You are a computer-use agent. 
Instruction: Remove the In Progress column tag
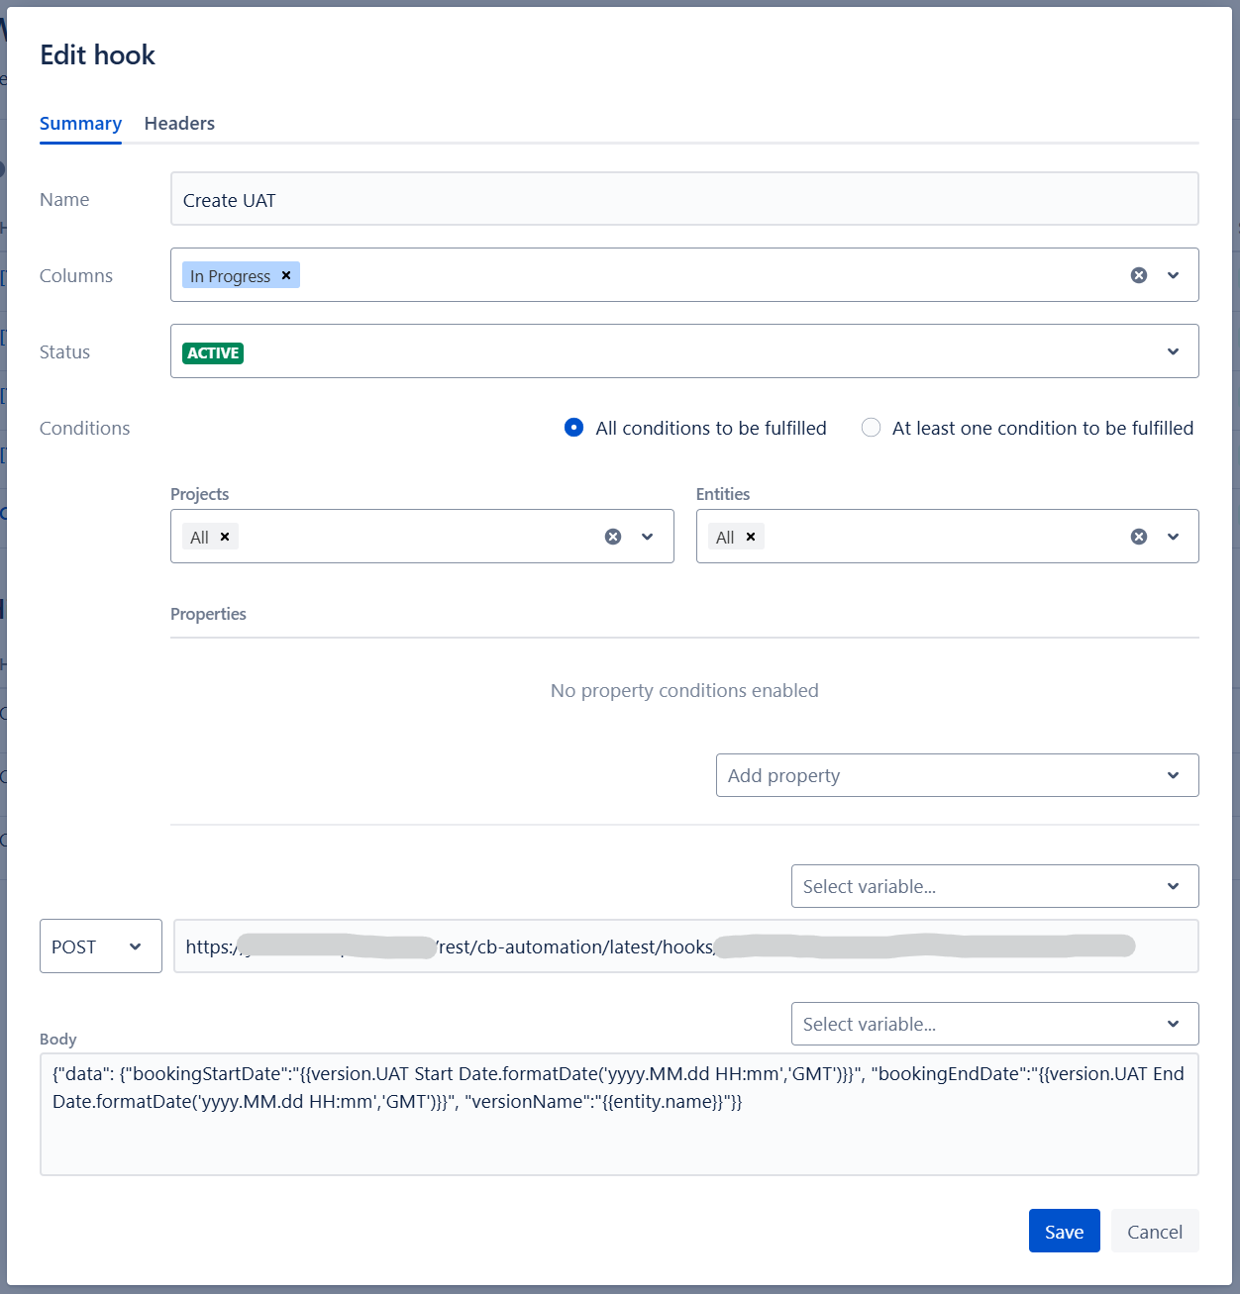[286, 275]
